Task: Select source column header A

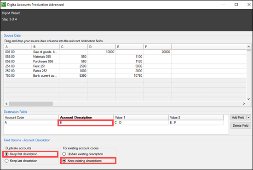Action: tap(18, 47)
